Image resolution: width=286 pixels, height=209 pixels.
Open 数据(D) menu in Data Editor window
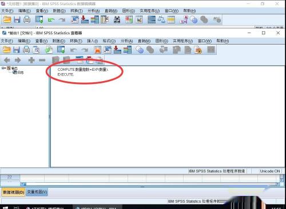tap(59, 11)
